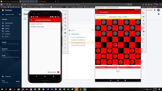This screenshot has height=91, width=162.
Task: Open Storage in the Develop menu
Action: coord(7,29)
